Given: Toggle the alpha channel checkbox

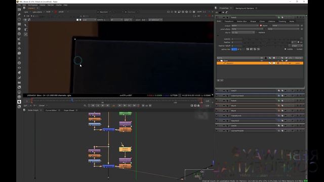Looking at the screenshot, I should click(x=261, y=26).
